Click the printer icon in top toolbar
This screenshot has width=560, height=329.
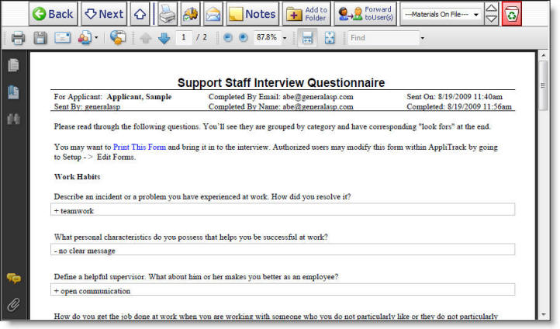(168, 13)
